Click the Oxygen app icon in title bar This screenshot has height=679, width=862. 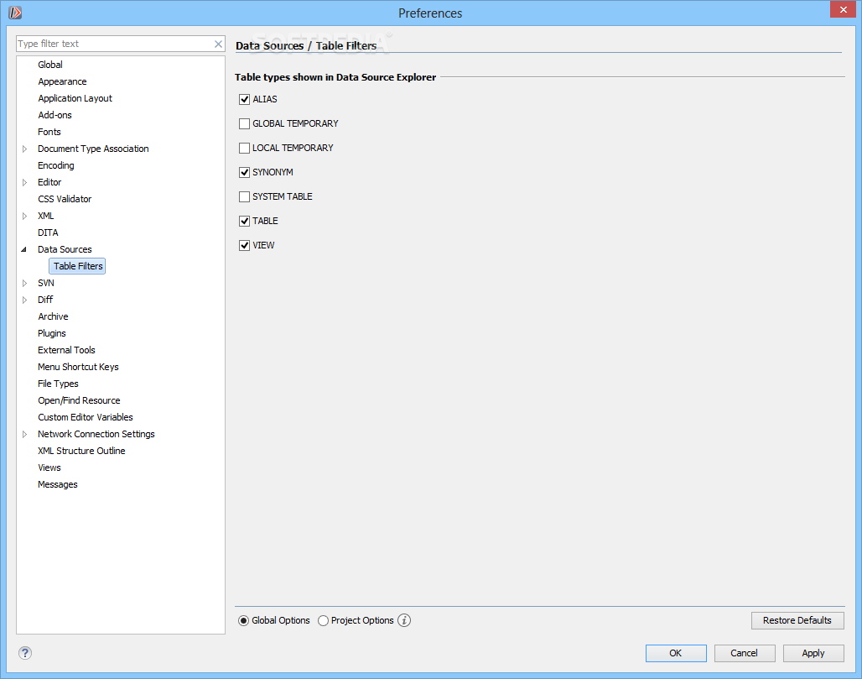15,12
